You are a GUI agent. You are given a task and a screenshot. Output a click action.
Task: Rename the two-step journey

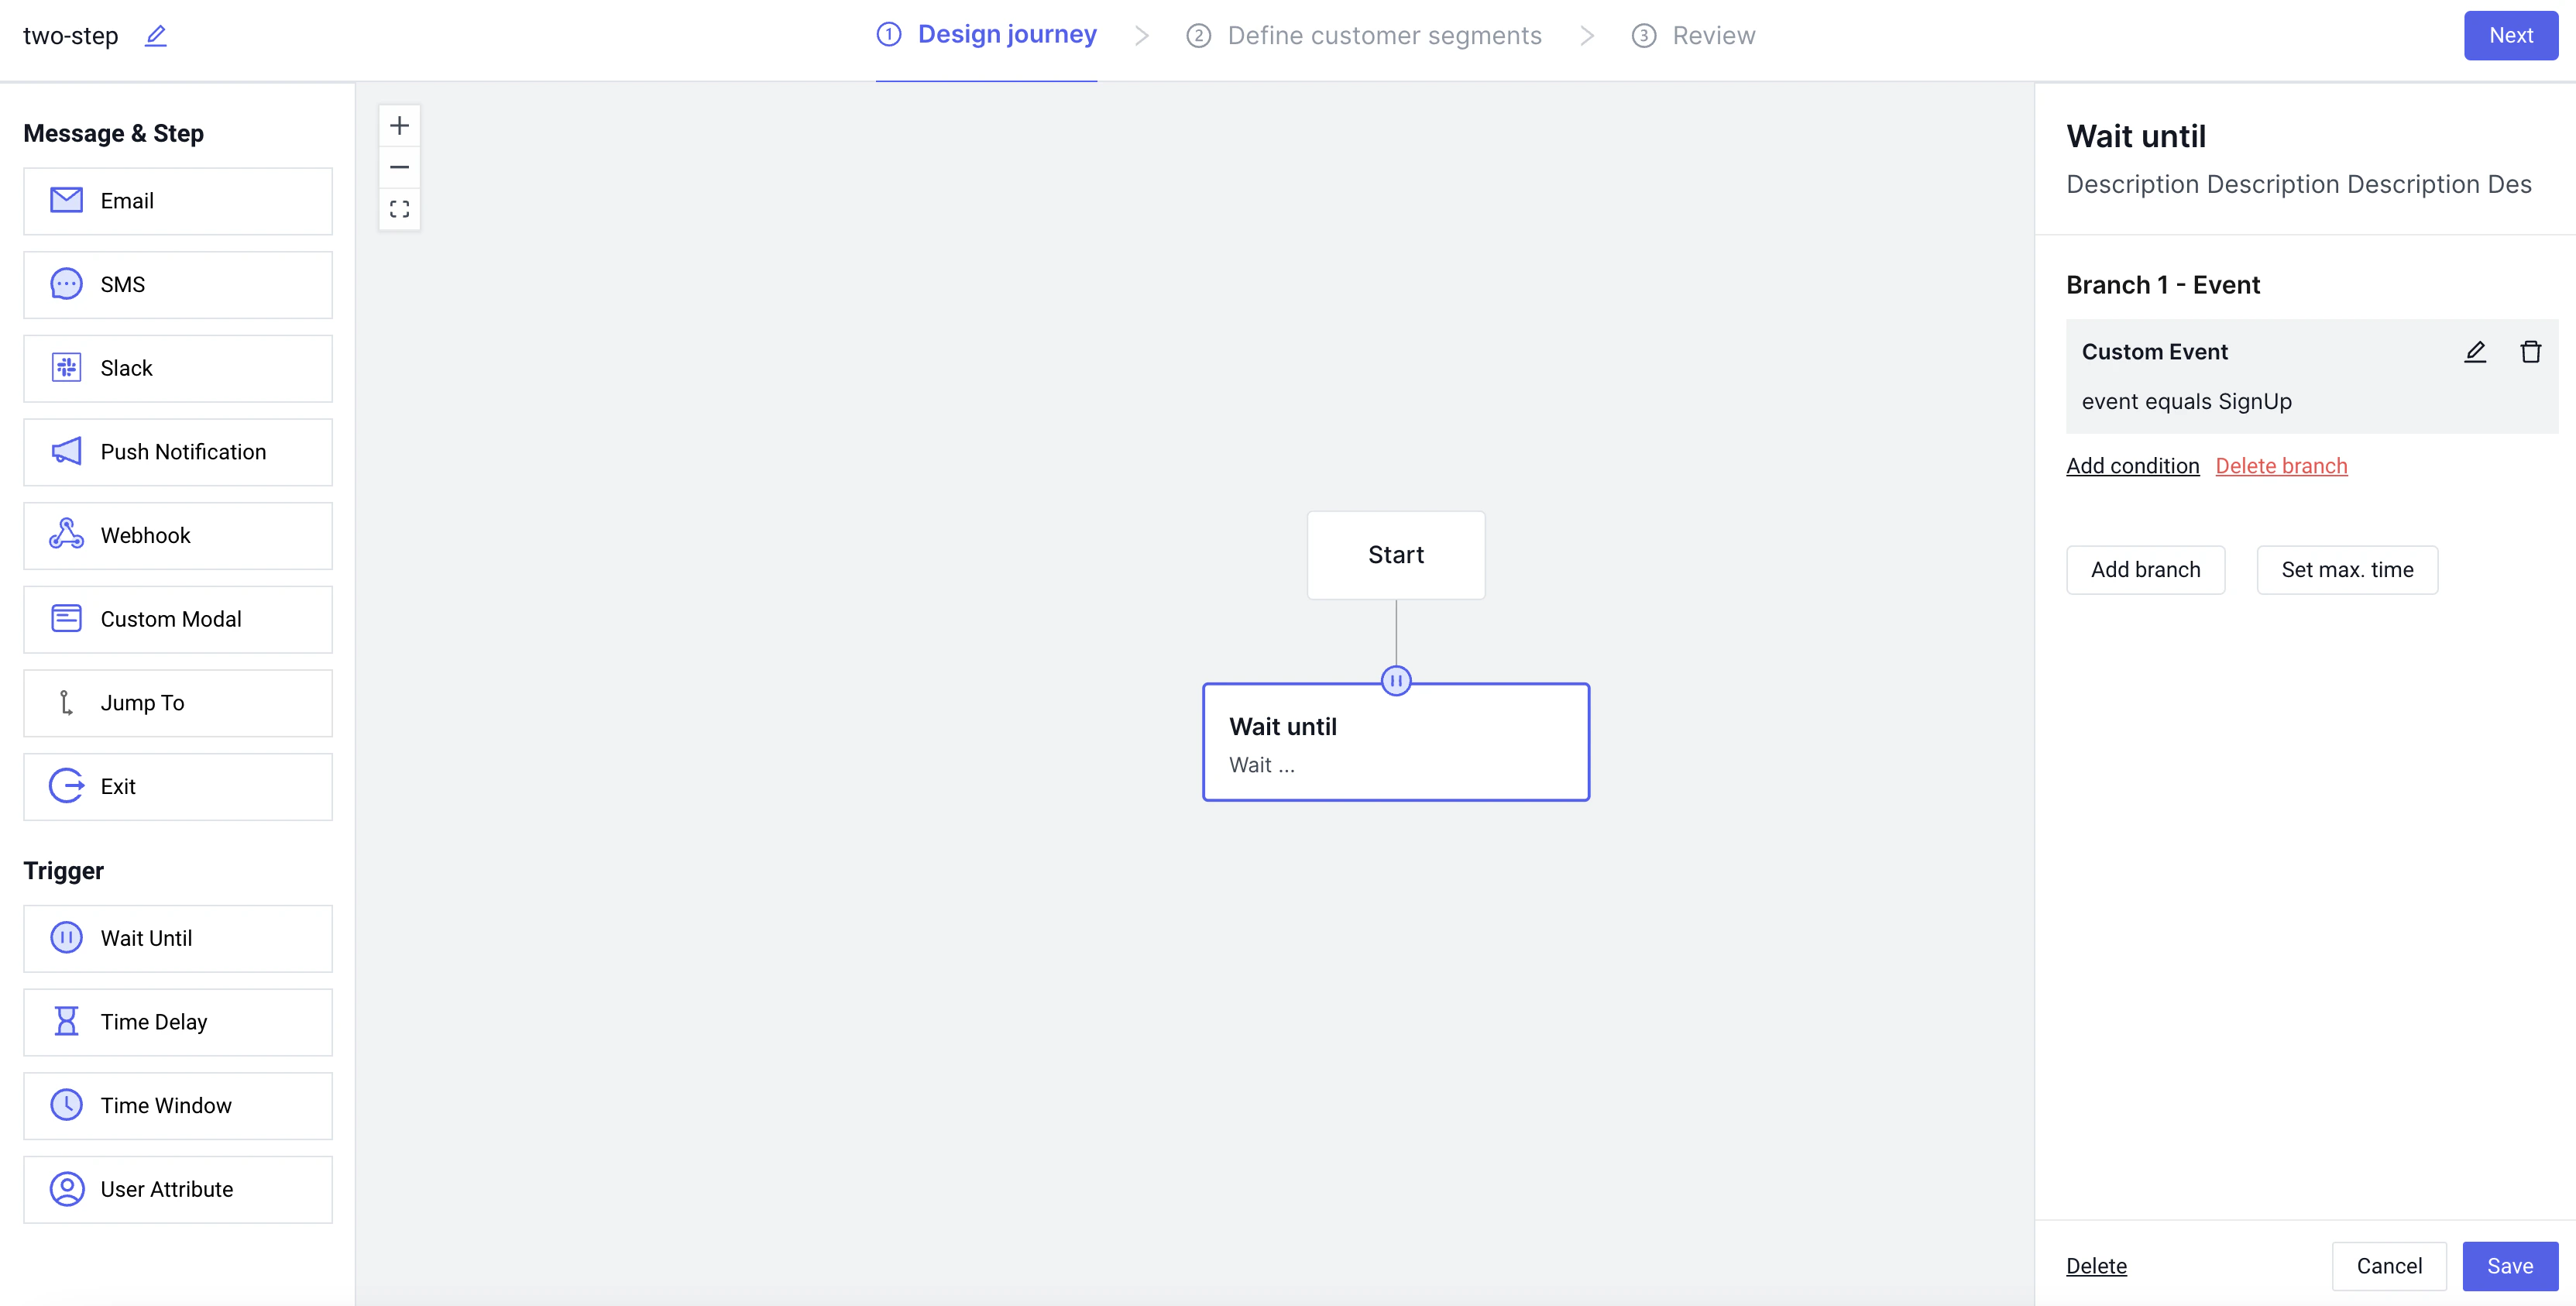155,35
